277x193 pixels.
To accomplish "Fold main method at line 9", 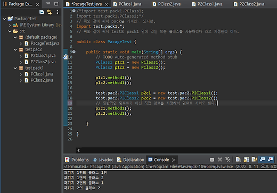I will pyautogui.click(x=74, y=52).
